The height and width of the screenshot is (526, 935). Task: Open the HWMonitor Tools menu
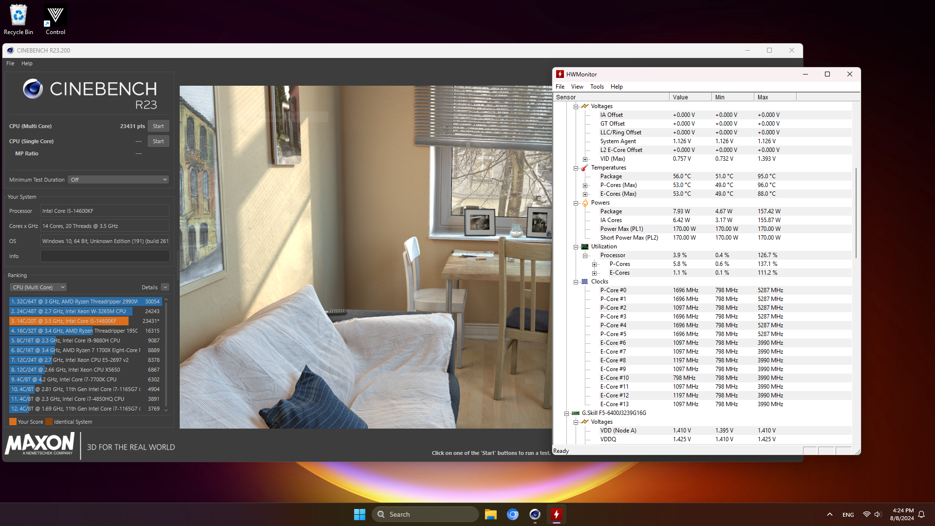[597, 87]
